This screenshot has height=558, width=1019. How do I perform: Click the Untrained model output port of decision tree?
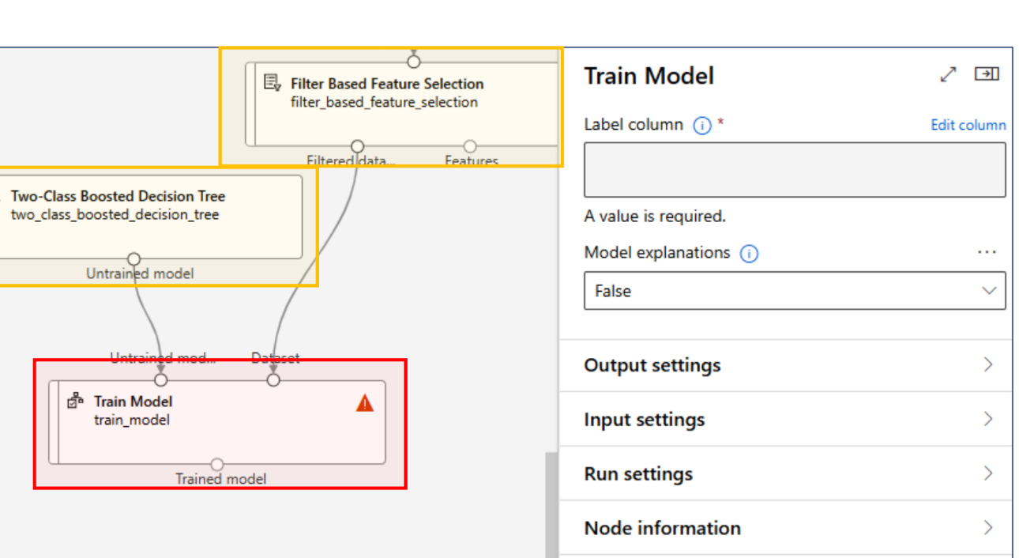[x=134, y=259]
